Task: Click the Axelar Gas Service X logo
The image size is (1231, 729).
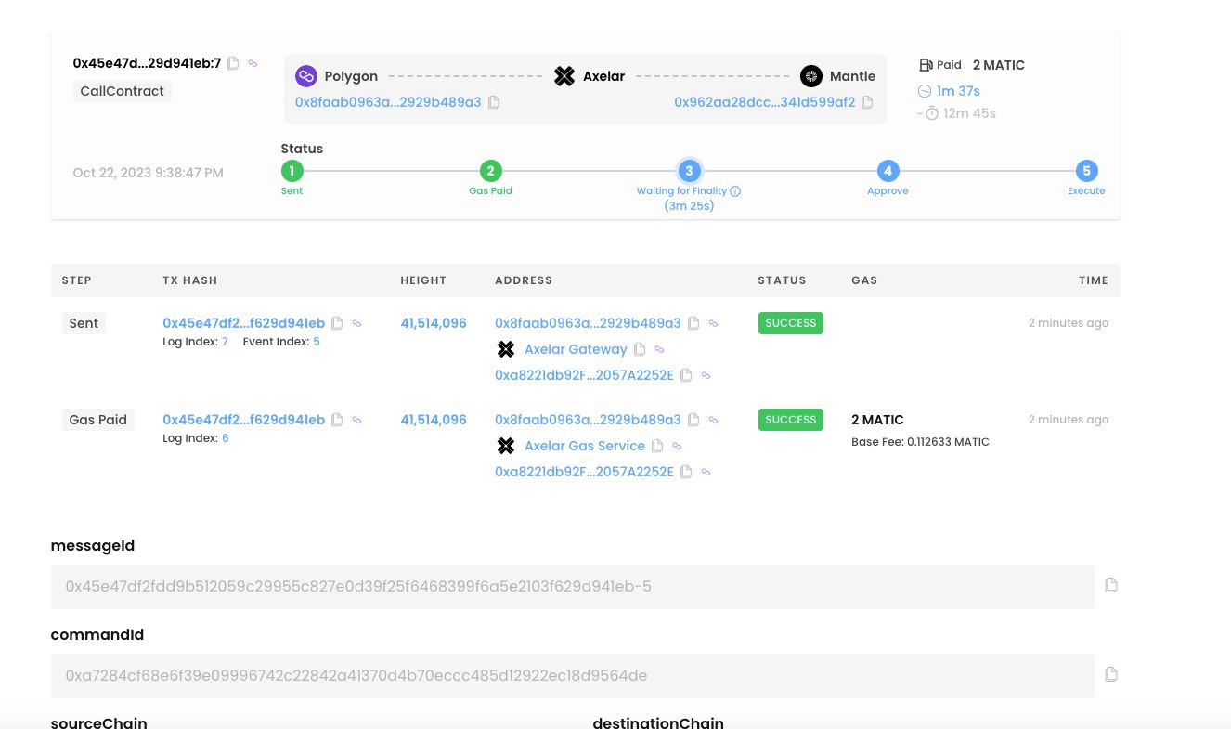Action: pos(506,446)
